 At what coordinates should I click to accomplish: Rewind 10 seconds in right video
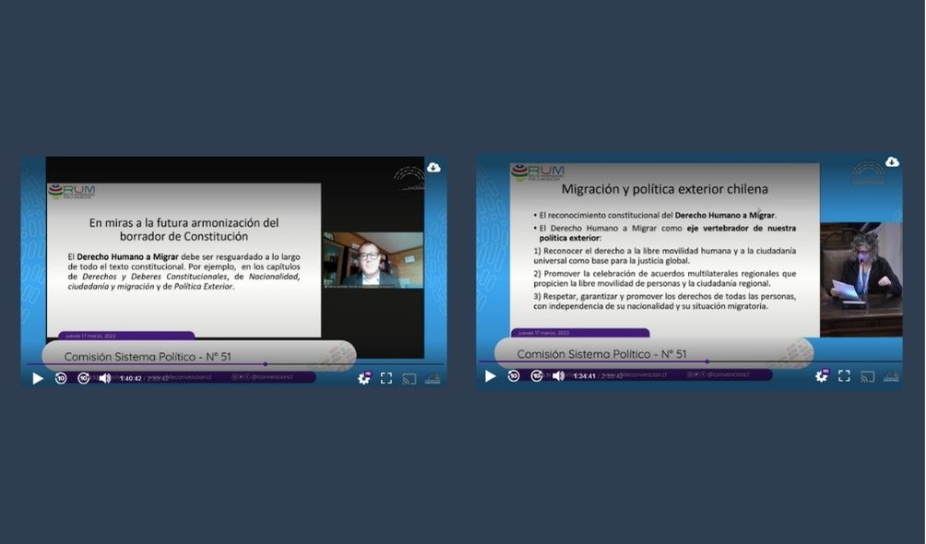pyautogui.click(x=514, y=376)
